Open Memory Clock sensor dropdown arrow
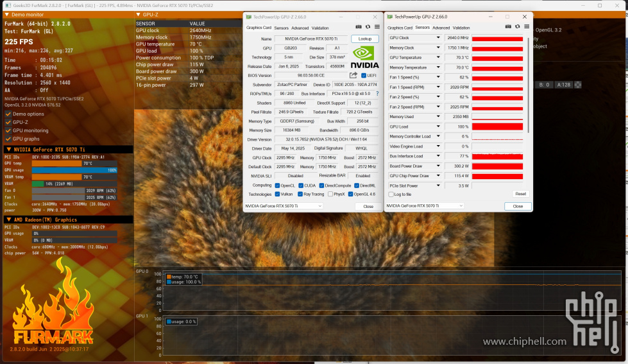This screenshot has width=628, height=364. coord(437,48)
